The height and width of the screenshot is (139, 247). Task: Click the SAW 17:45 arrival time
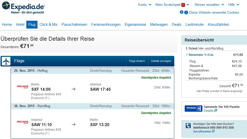pos(100,89)
